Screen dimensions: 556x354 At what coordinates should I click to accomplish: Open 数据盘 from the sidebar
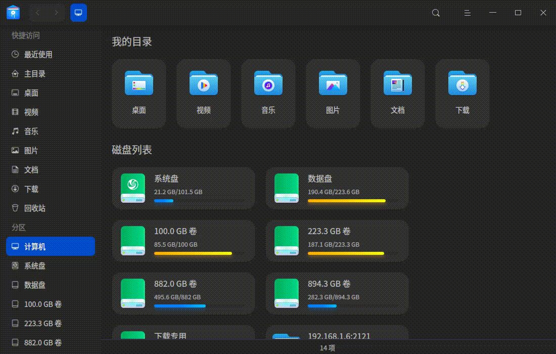(51, 285)
